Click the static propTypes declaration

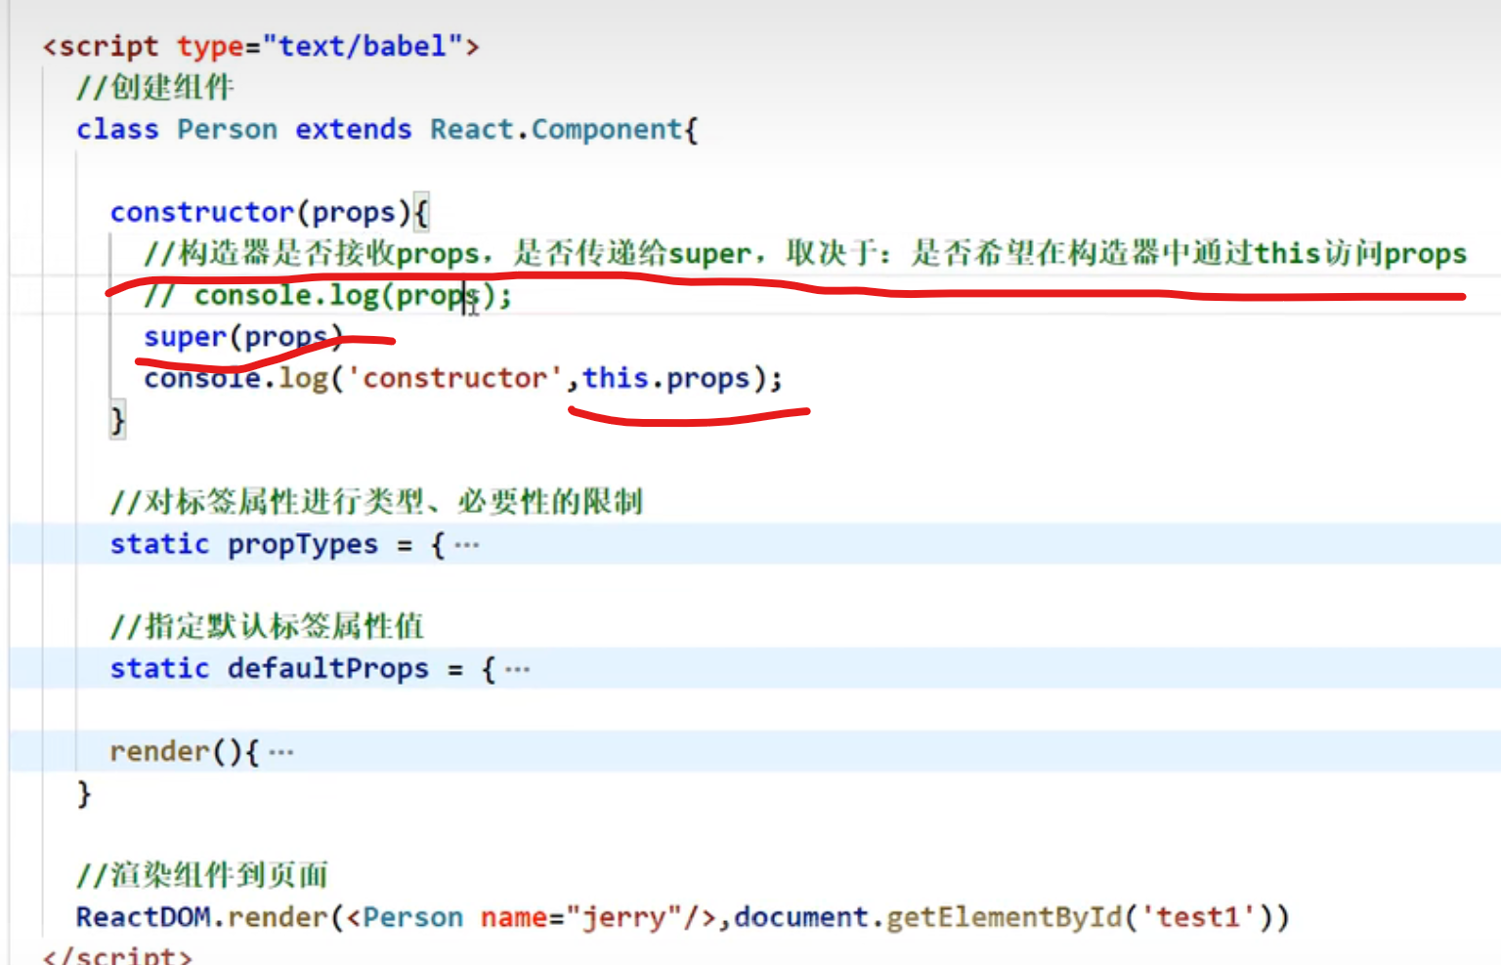278,544
